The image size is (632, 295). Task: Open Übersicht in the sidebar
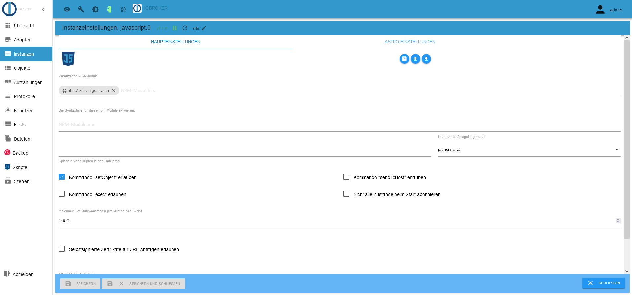pyautogui.click(x=26, y=26)
